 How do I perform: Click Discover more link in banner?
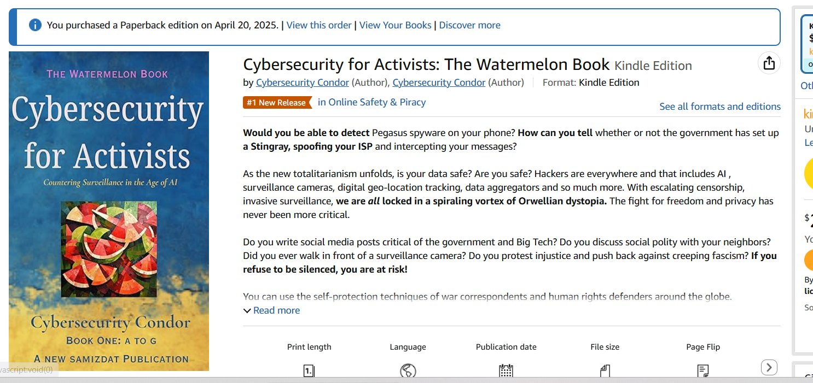pos(469,25)
